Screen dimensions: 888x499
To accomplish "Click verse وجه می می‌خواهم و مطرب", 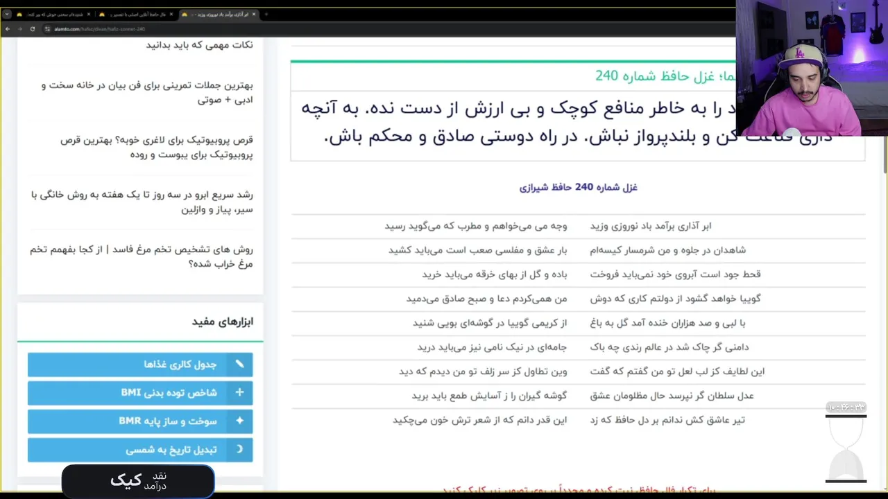I will point(476,226).
